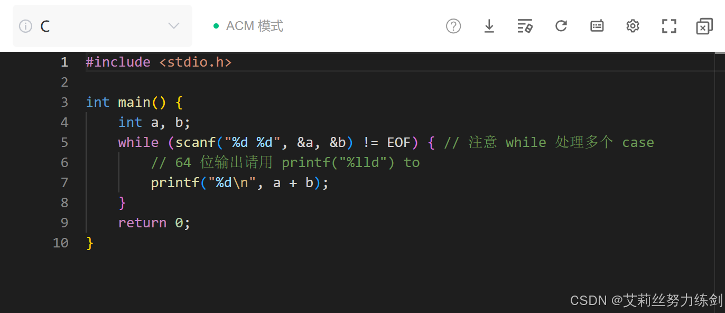The height and width of the screenshot is (313, 725).
Task: Click 'return 0;' on line 9
Action: coord(154,223)
